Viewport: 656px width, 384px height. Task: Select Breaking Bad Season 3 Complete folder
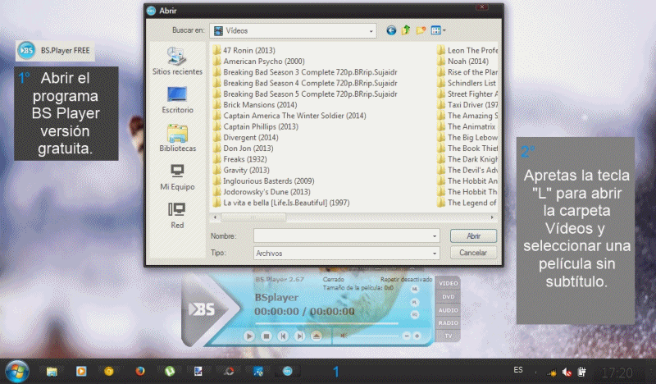tap(305, 72)
